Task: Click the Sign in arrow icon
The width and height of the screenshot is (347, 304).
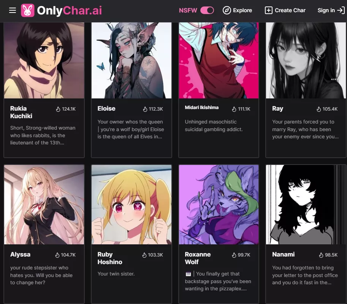Action: click(x=341, y=10)
